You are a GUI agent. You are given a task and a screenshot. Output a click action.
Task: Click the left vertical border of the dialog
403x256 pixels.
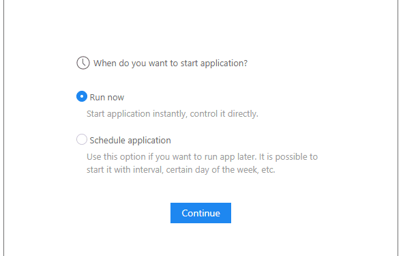pyautogui.click(x=4, y=128)
